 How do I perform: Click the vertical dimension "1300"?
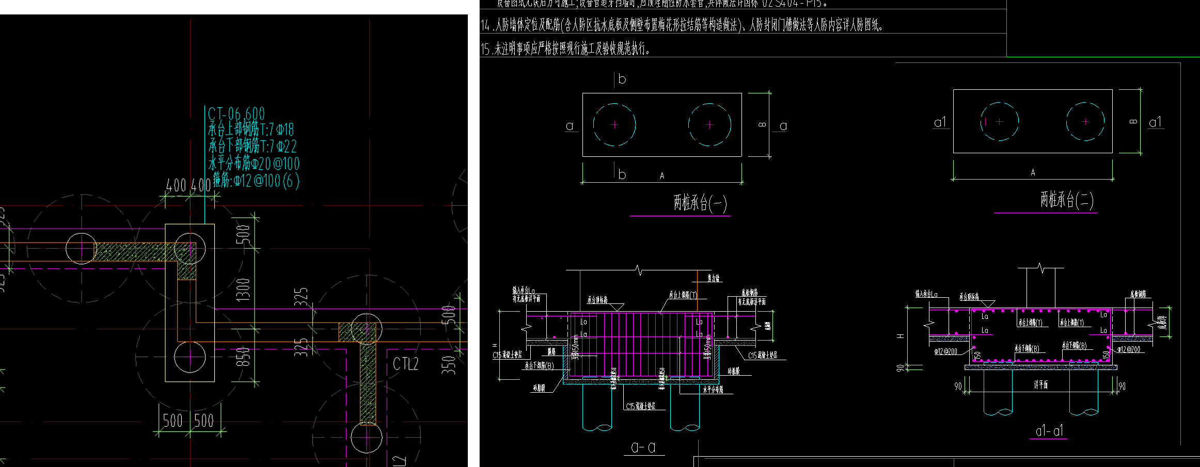tap(243, 289)
